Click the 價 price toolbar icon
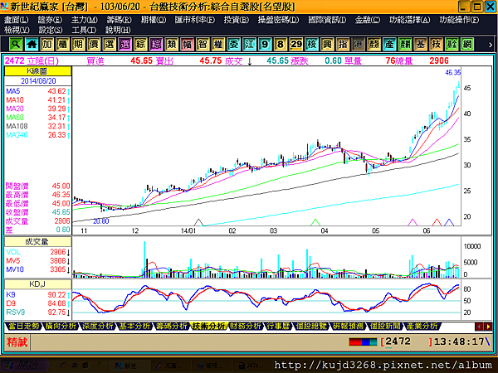 pyautogui.click(x=94, y=44)
